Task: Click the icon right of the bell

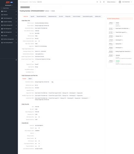Action: coord(104,2)
